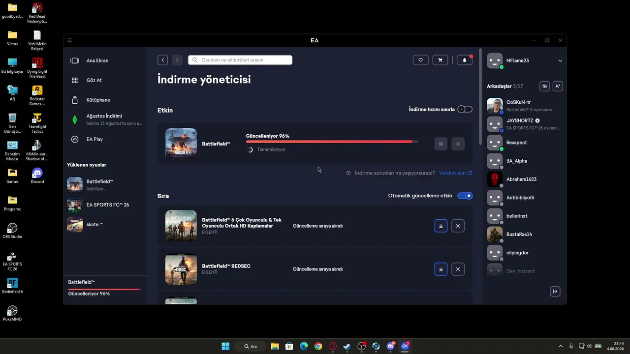Pause the Battlefield update
630x354 pixels.
(x=441, y=144)
